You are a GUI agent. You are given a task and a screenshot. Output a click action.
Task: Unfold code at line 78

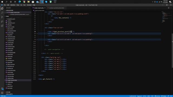(37, 40)
